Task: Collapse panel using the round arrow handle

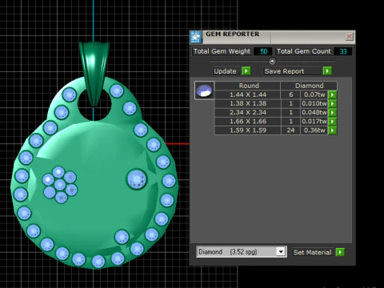Action: 272,62
